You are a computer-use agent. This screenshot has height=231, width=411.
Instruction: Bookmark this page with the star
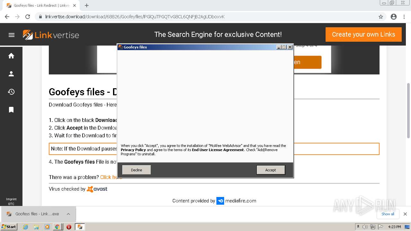(x=381, y=17)
